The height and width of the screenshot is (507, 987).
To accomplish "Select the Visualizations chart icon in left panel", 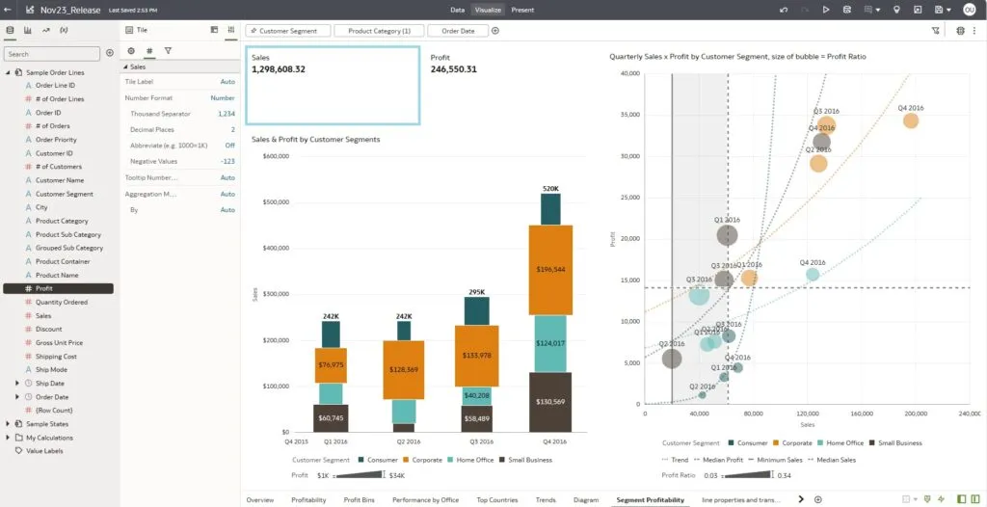I will coord(28,31).
